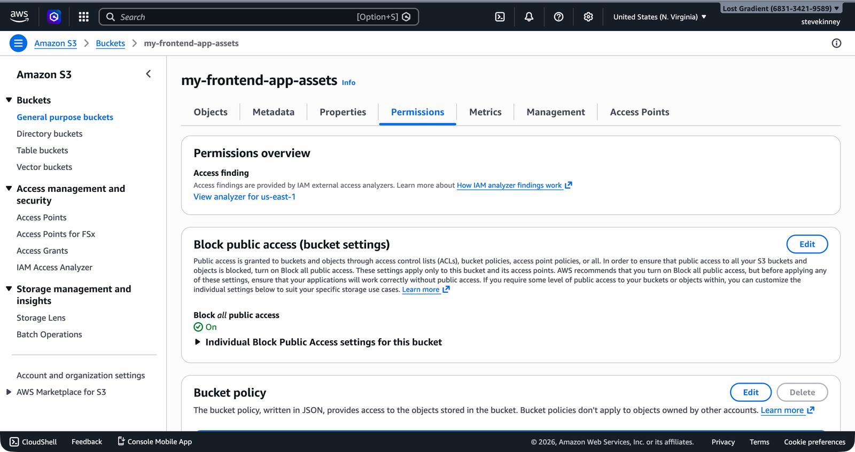The height and width of the screenshot is (452, 855).
Task: Select the Permissions tab
Action: click(x=417, y=112)
